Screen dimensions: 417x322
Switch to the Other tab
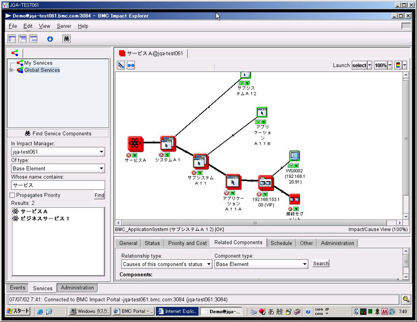[306, 243]
